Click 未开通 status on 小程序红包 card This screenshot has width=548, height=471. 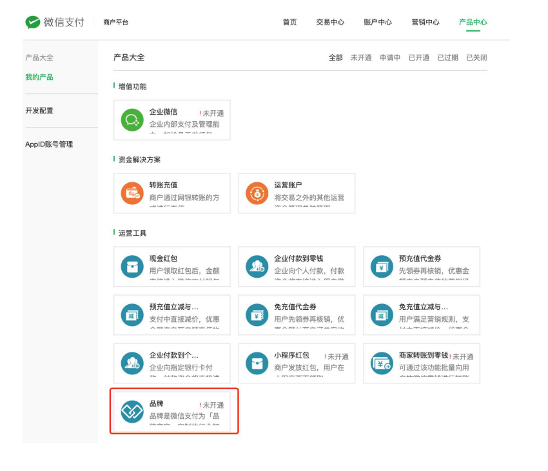tap(337, 357)
